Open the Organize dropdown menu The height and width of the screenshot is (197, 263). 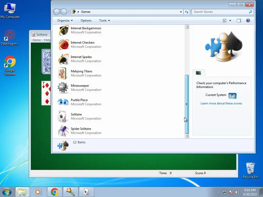(65, 21)
